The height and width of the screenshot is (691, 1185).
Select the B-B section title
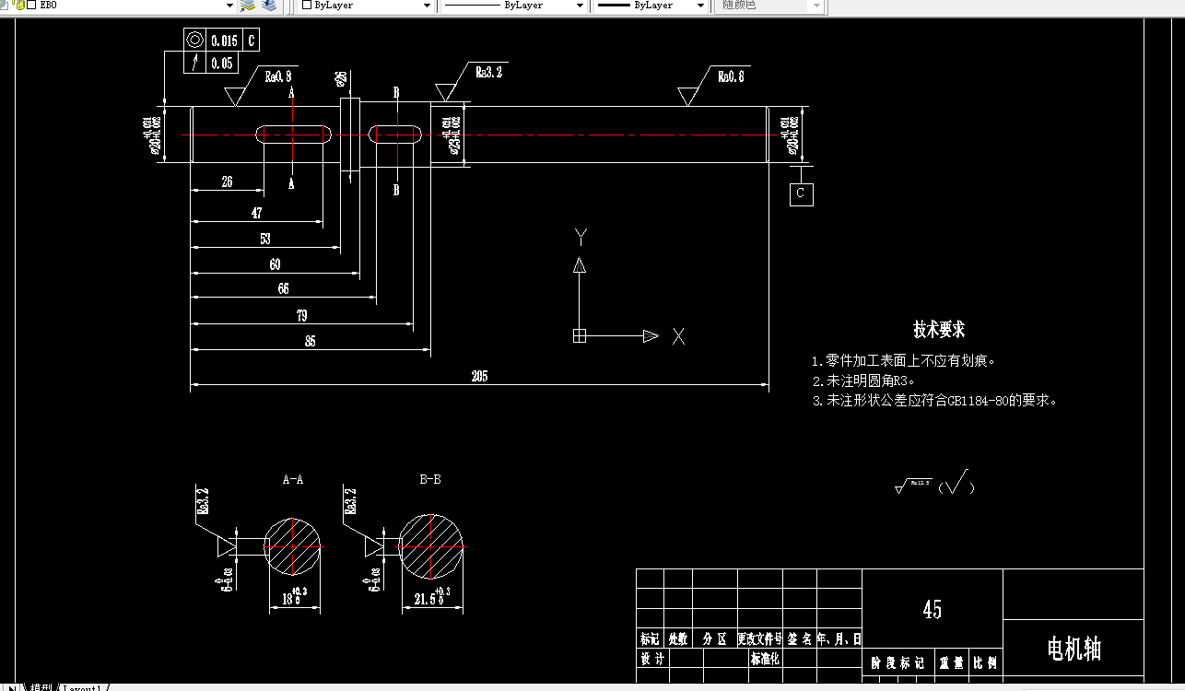click(x=430, y=480)
